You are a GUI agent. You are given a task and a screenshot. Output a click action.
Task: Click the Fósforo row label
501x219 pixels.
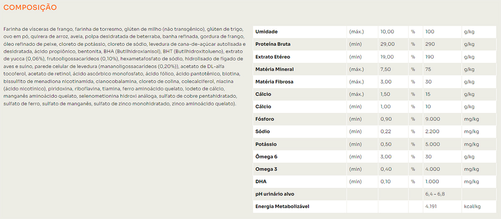(x=265, y=119)
